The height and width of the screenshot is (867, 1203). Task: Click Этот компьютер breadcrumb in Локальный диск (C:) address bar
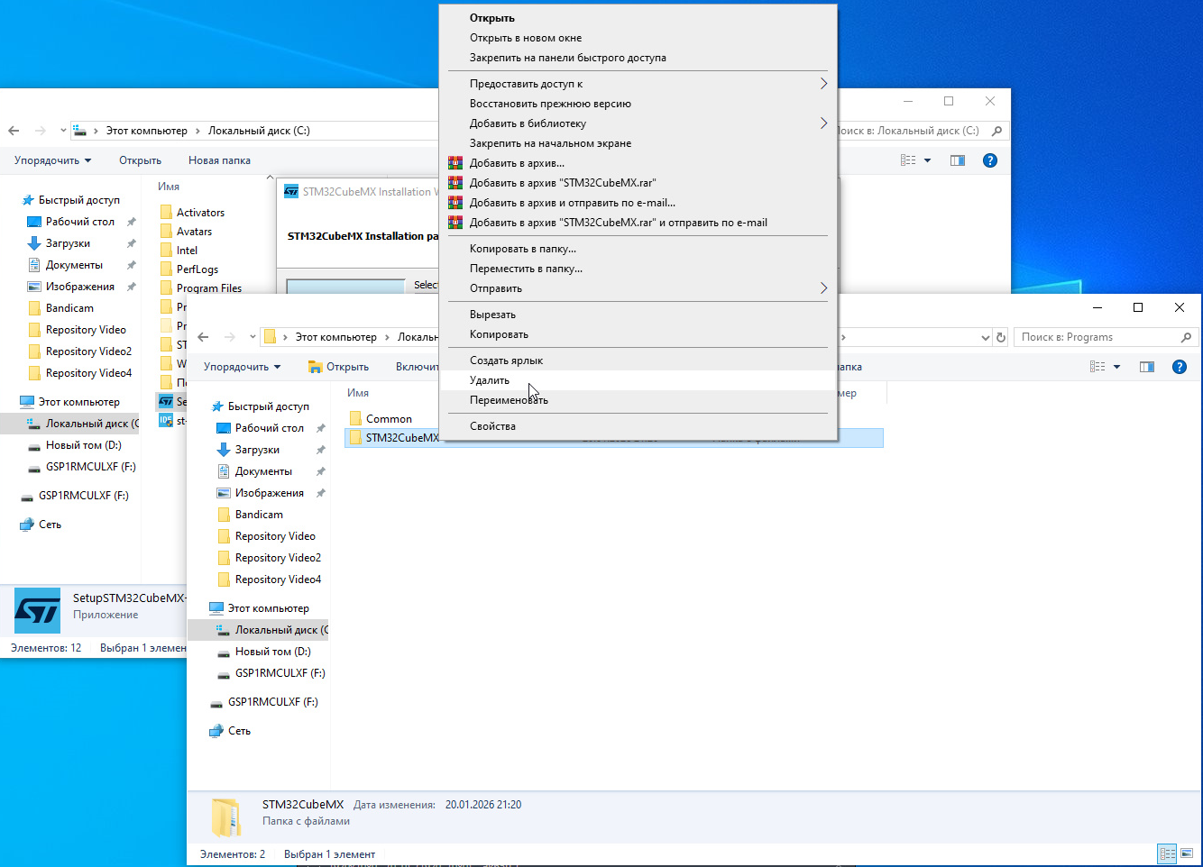click(x=147, y=131)
